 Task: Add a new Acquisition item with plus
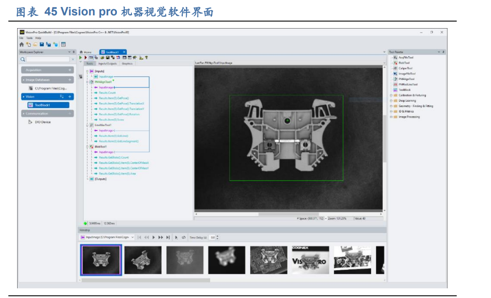[69, 70]
